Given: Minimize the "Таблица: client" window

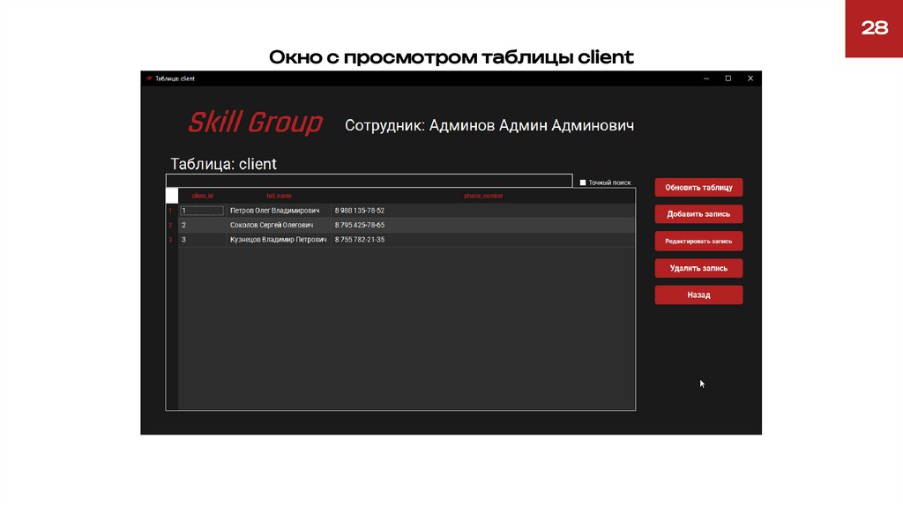Looking at the screenshot, I should (706, 78).
